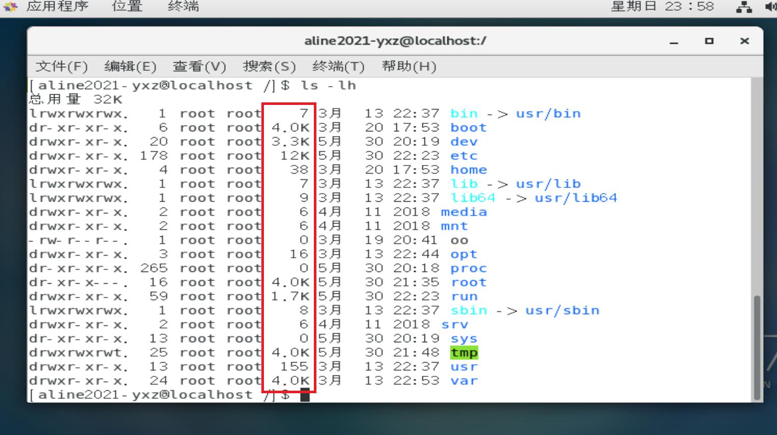
Task: Click the link count '265' for proc
Action: 154,268
